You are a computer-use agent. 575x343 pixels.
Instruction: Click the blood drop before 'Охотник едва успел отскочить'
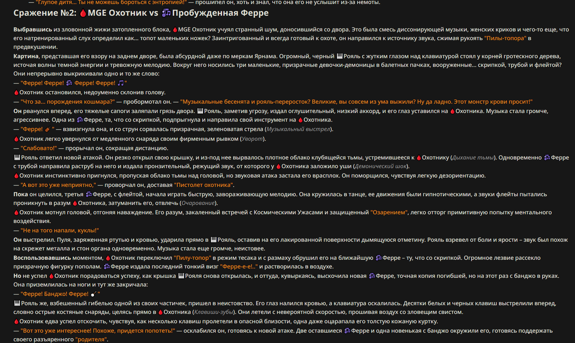pos(16,321)
